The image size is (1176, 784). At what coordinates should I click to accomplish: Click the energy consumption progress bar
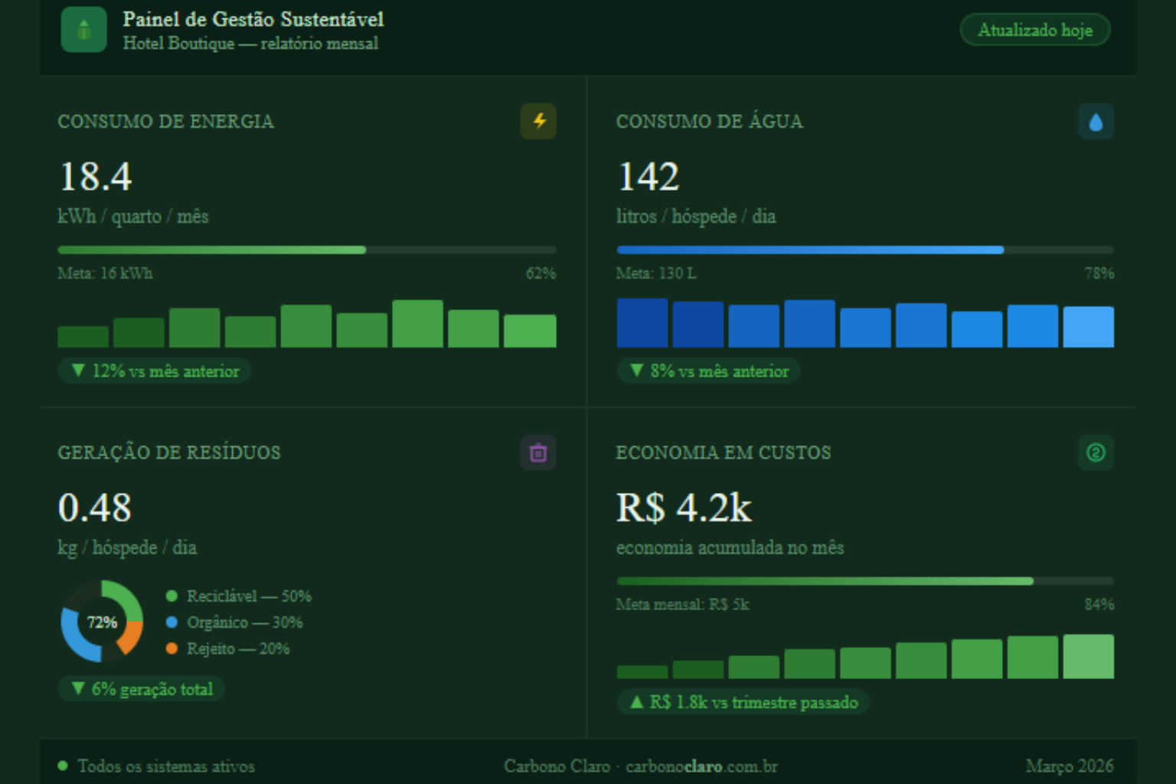tap(306, 250)
